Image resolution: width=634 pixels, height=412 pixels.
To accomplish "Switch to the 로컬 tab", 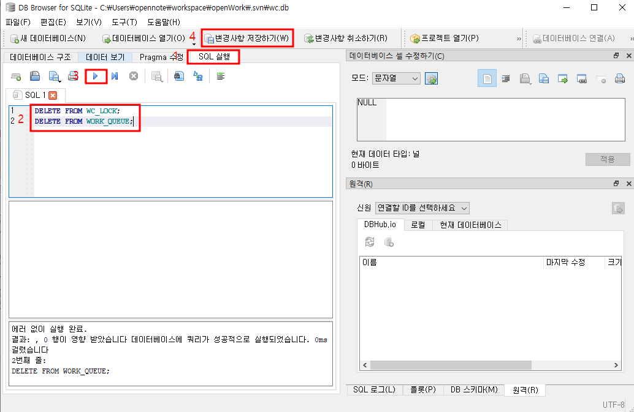I will (x=418, y=225).
